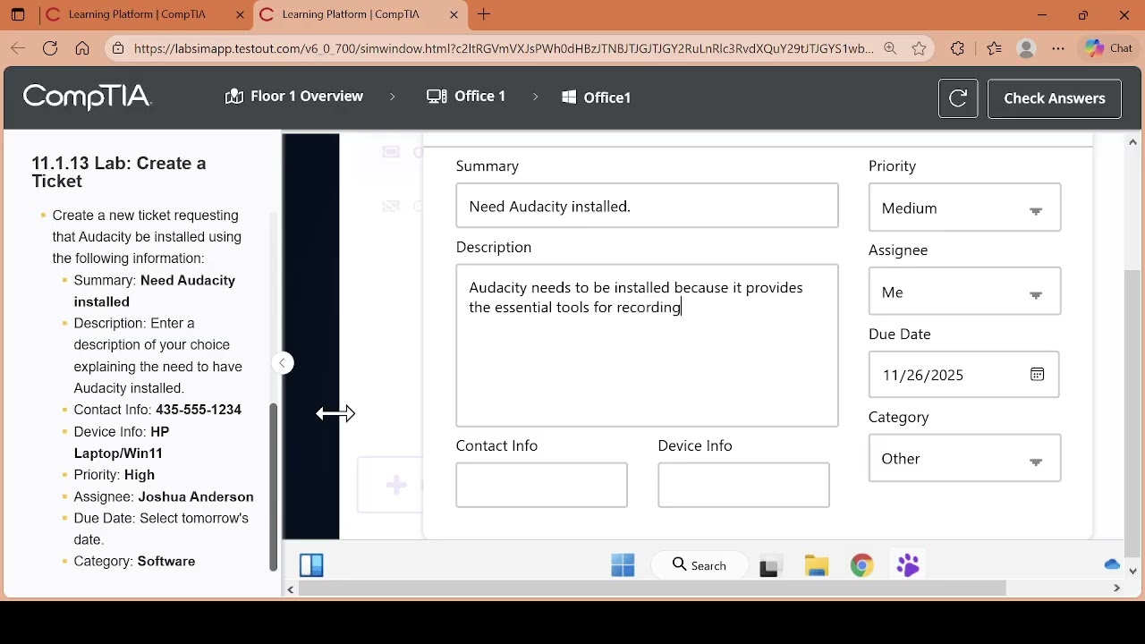Switch to the first Learning Platform tab
Viewport: 1145px width, 644px height.
tap(136, 14)
